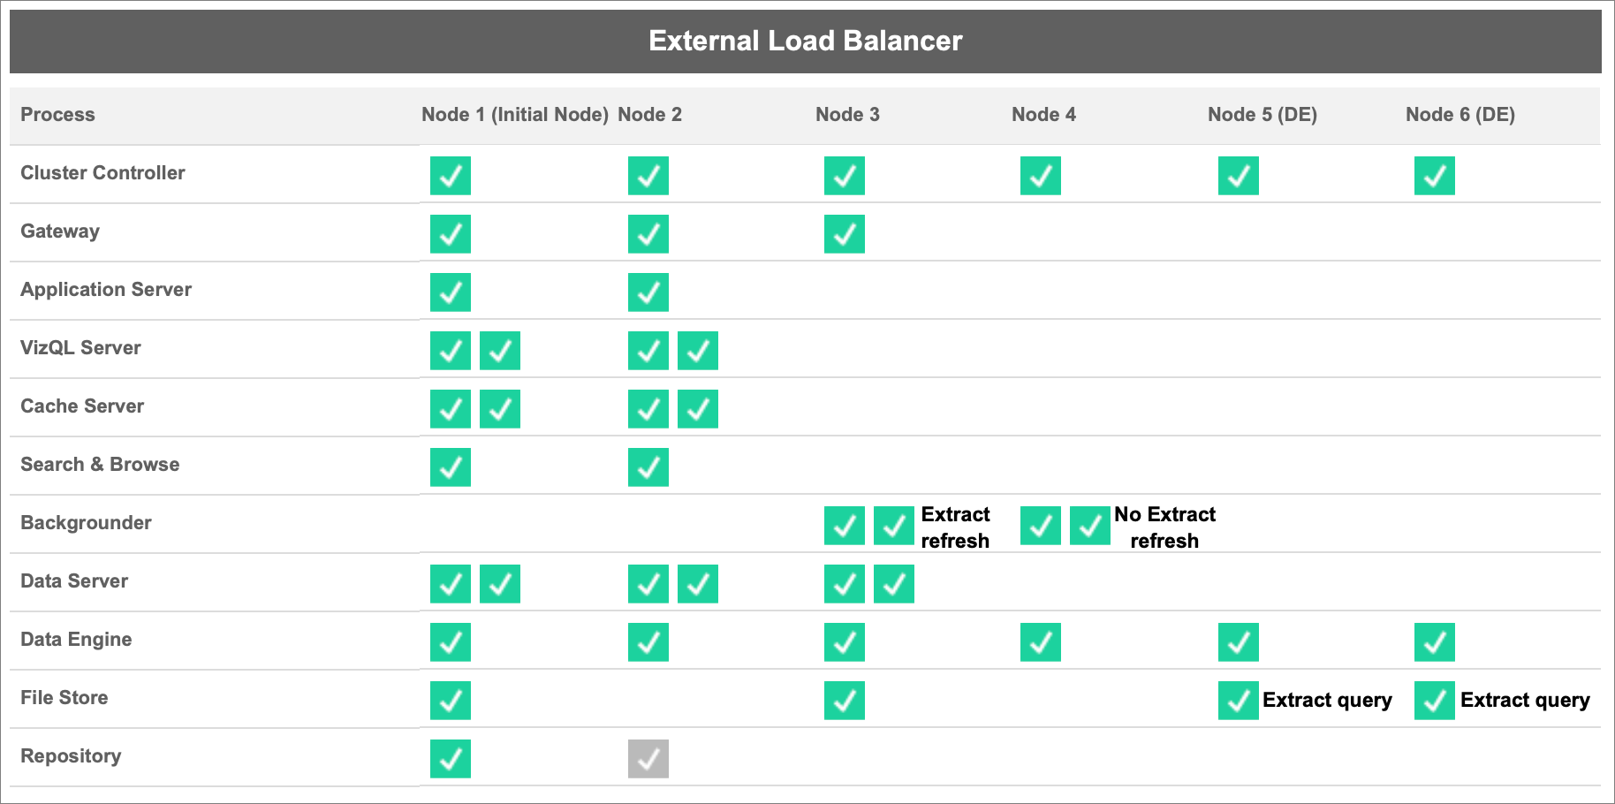Click the "Node 2" column header

point(650,115)
